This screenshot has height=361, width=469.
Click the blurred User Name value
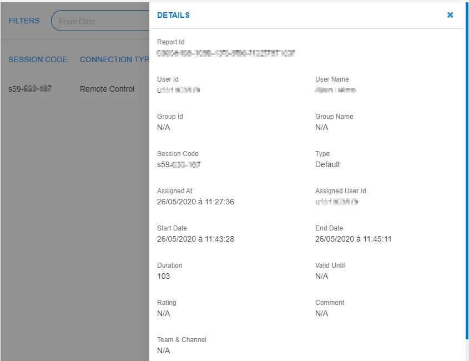[335, 90]
